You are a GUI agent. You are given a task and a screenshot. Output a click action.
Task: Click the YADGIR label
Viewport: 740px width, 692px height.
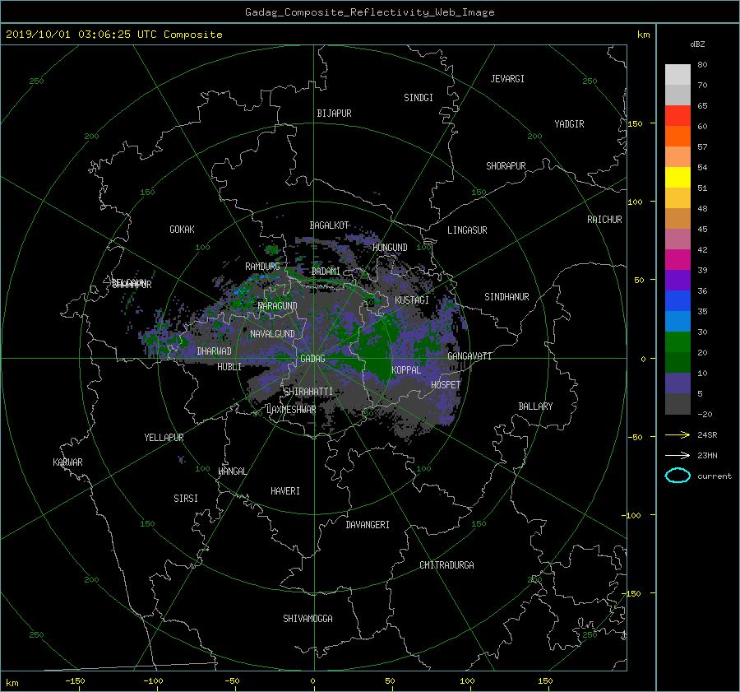pyautogui.click(x=569, y=124)
